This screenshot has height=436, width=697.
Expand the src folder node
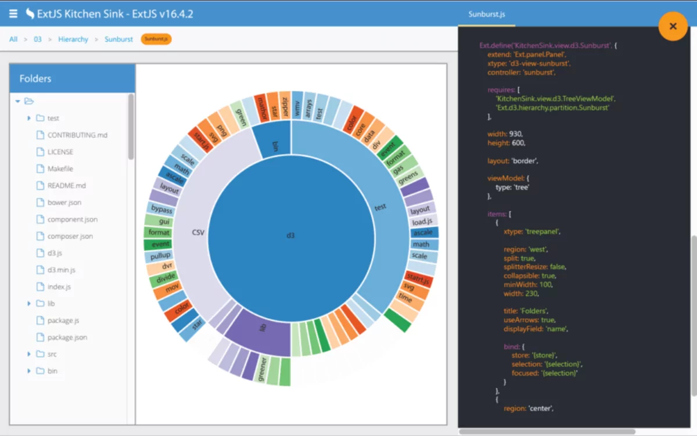[x=29, y=354]
